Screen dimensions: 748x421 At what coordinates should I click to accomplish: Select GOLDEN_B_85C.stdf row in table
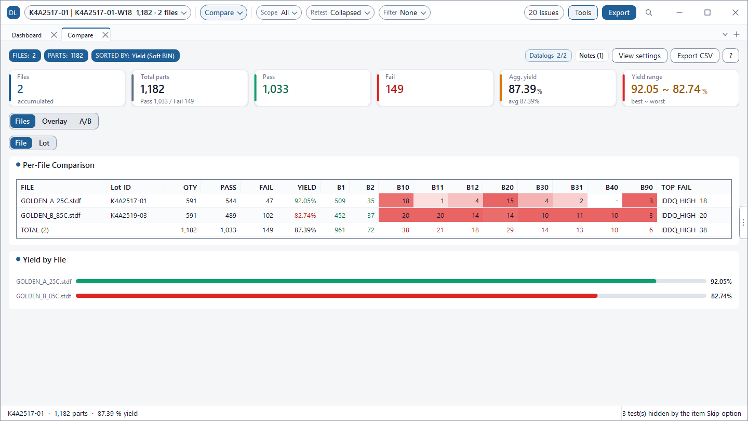pos(375,215)
